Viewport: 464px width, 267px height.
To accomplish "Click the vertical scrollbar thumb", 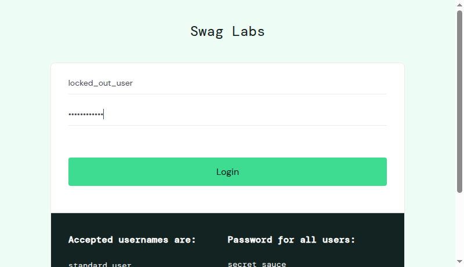I will pos(459,101).
